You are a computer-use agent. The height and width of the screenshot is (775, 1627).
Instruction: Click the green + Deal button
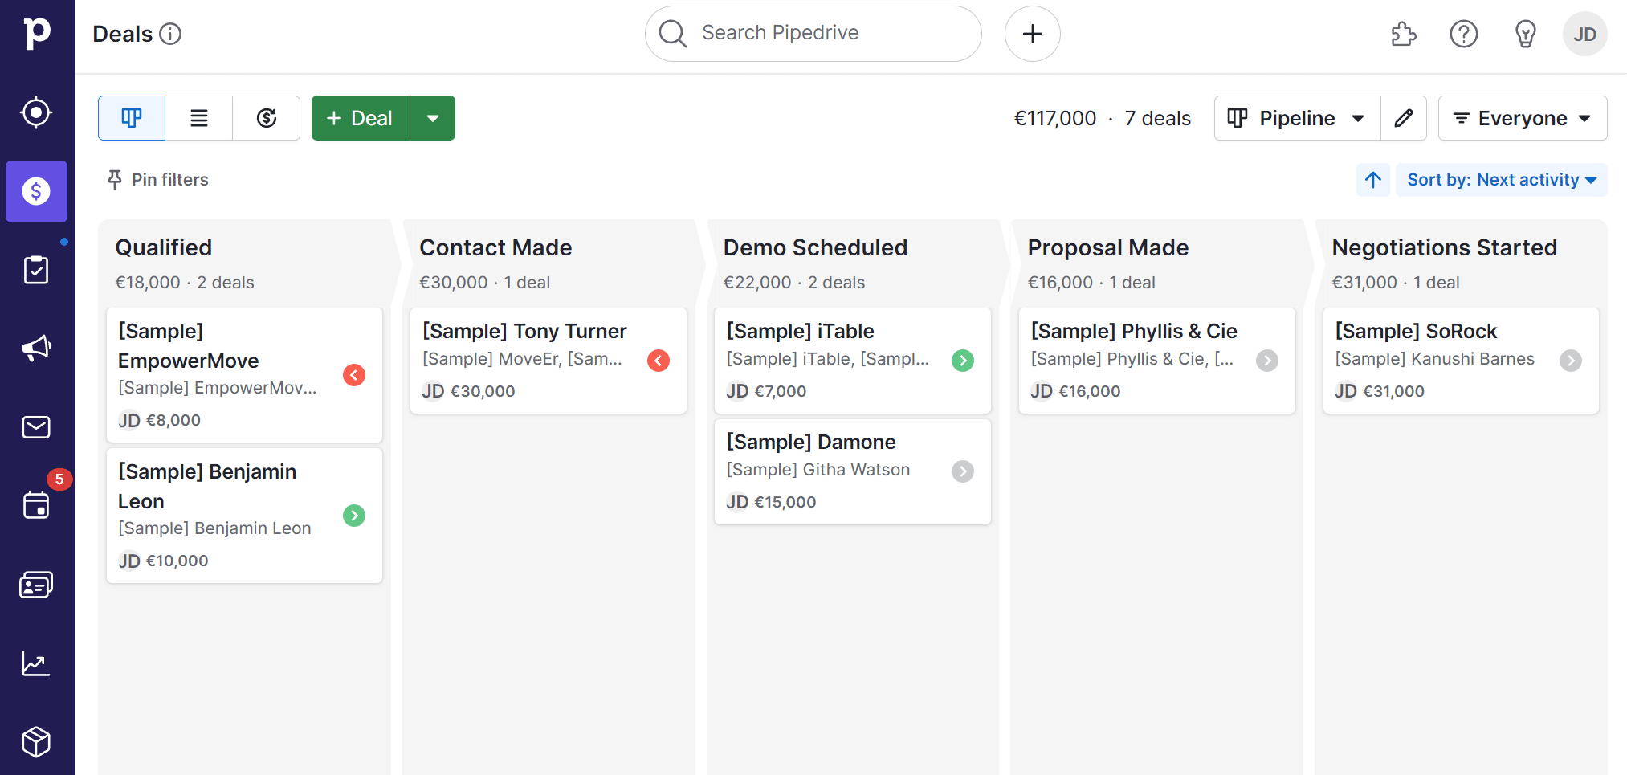click(361, 118)
